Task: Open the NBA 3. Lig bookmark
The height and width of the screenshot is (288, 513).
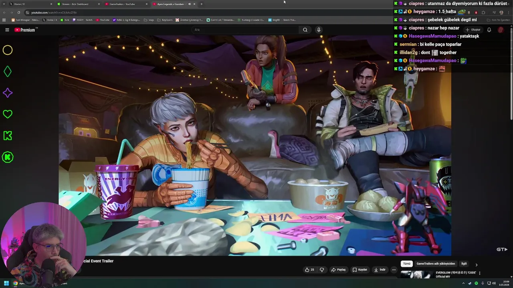Action: click(127, 20)
